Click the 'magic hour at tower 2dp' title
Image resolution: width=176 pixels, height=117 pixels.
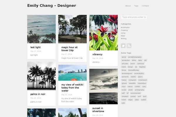[x=70, y=49]
